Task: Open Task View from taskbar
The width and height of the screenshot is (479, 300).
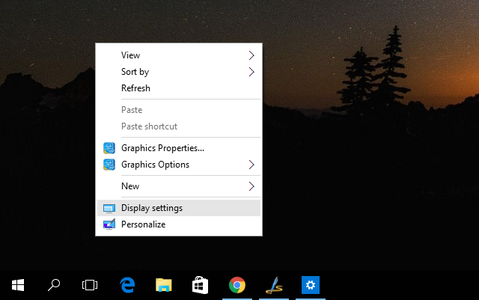Action: point(90,285)
